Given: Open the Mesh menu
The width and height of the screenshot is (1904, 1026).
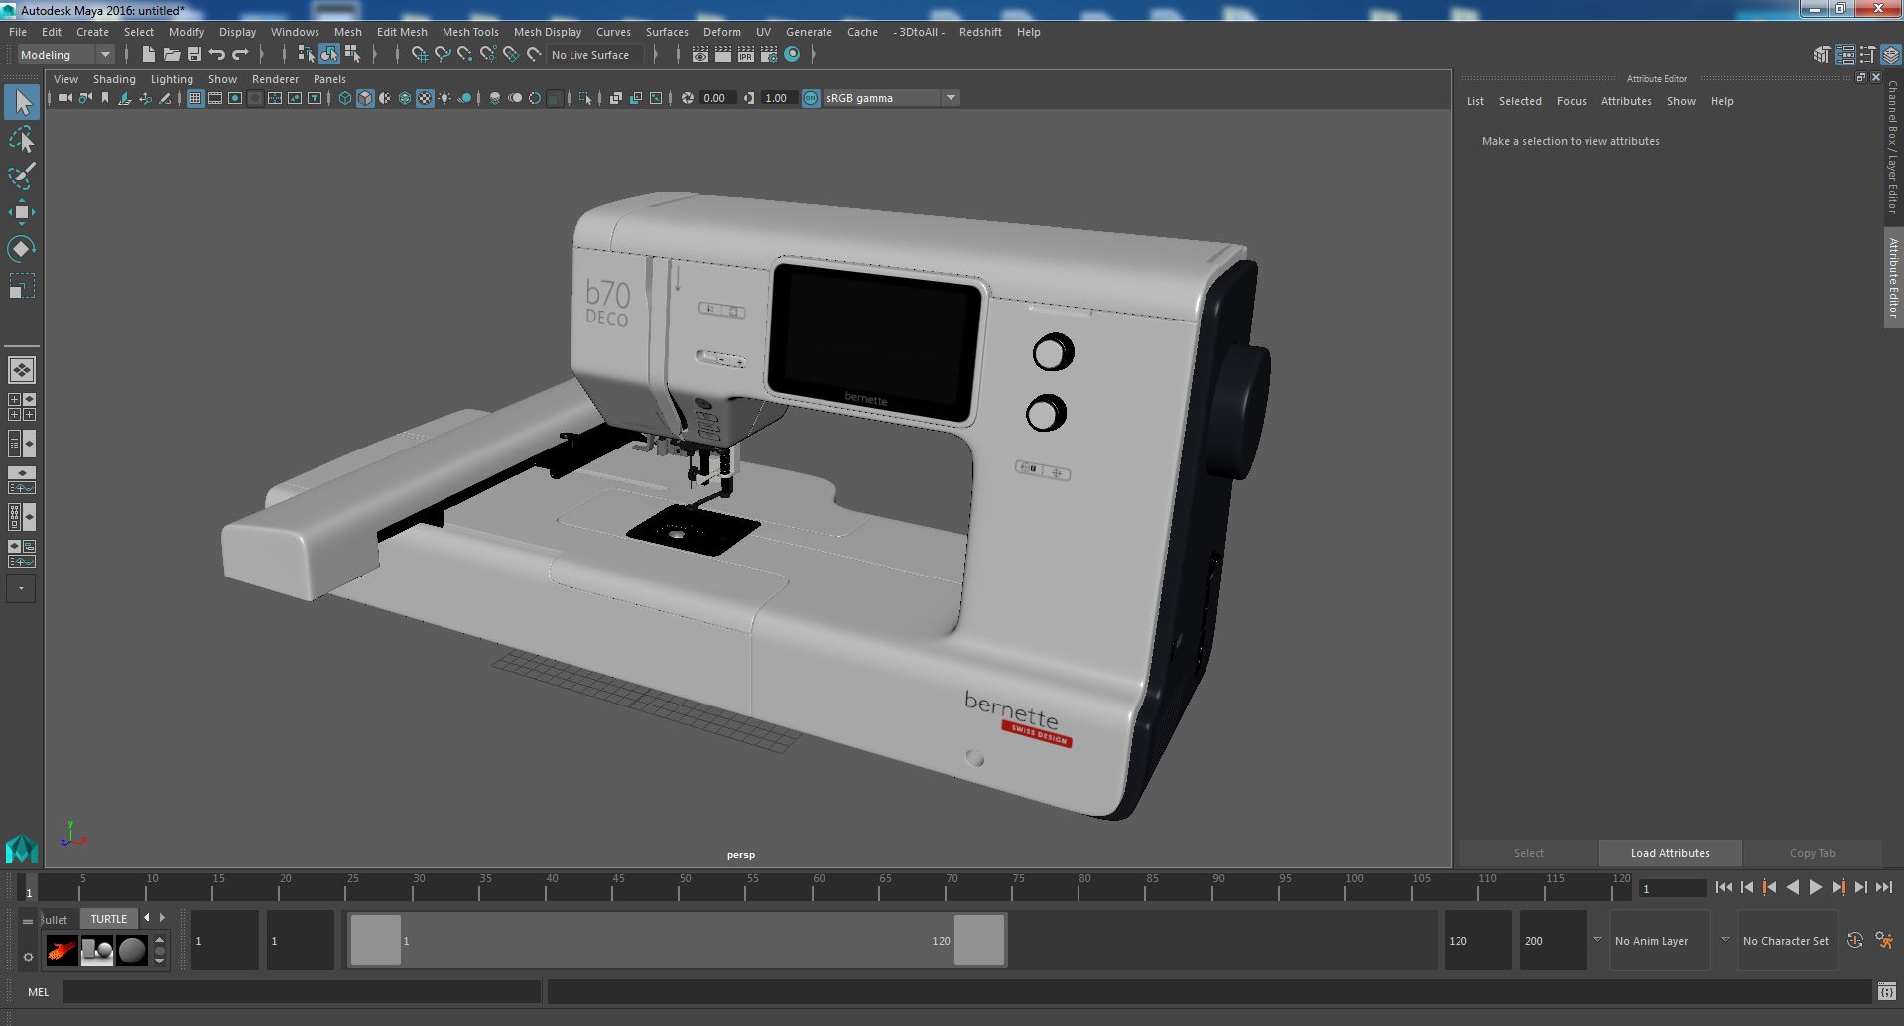Looking at the screenshot, I should click(x=347, y=32).
